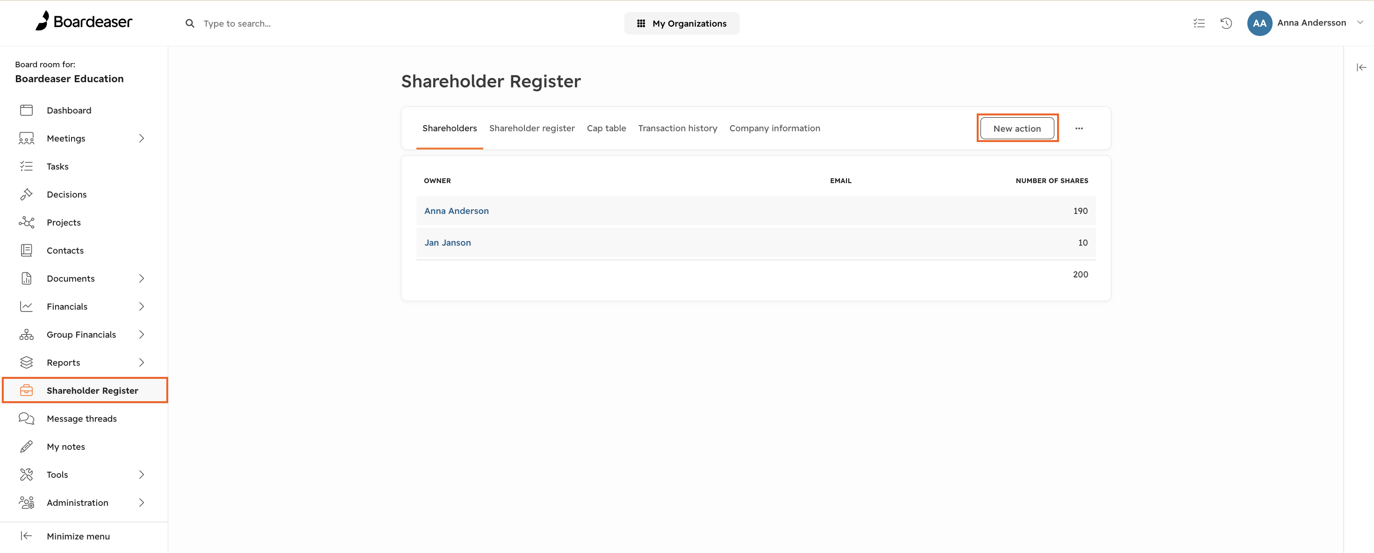Screen dimensions: 1374x553
Task: Open the user account dropdown arrow
Action: click(1360, 22)
